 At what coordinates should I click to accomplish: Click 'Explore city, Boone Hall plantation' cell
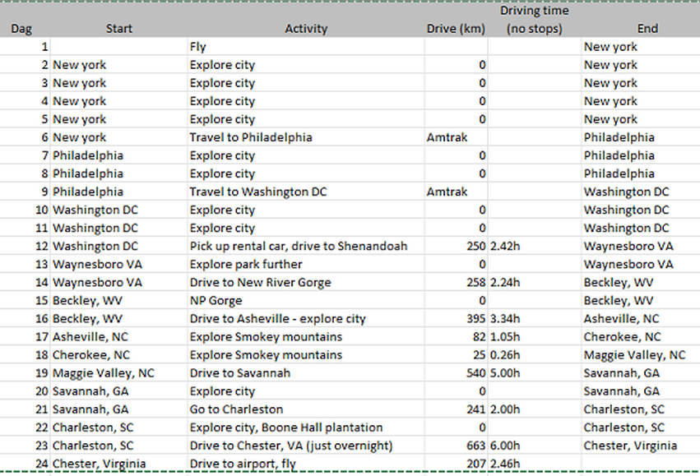click(x=306, y=427)
